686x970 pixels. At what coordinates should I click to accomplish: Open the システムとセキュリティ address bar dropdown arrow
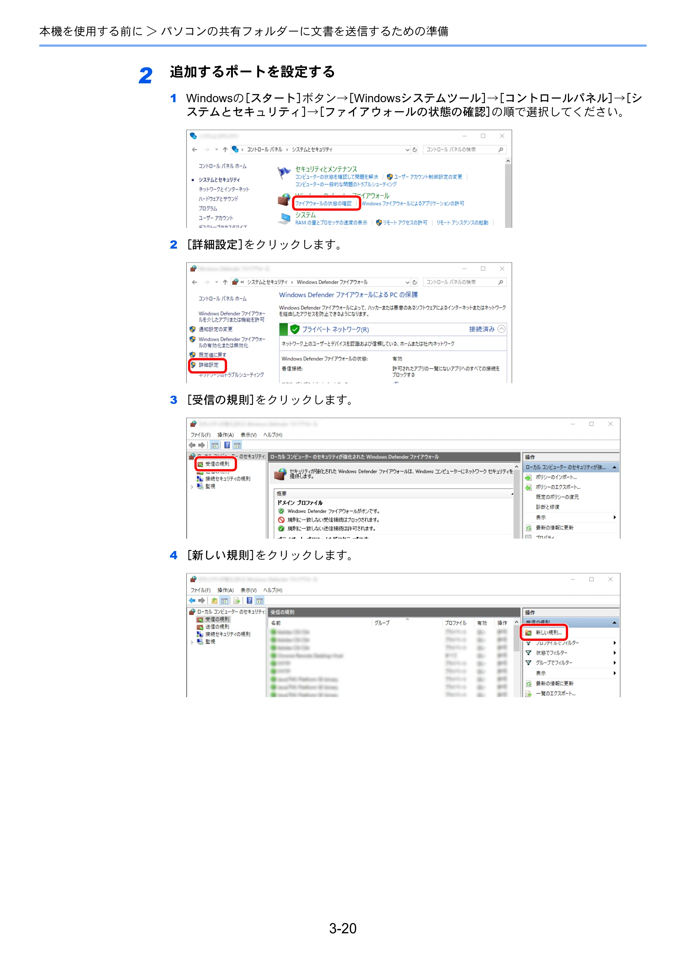pyautogui.click(x=407, y=149)
